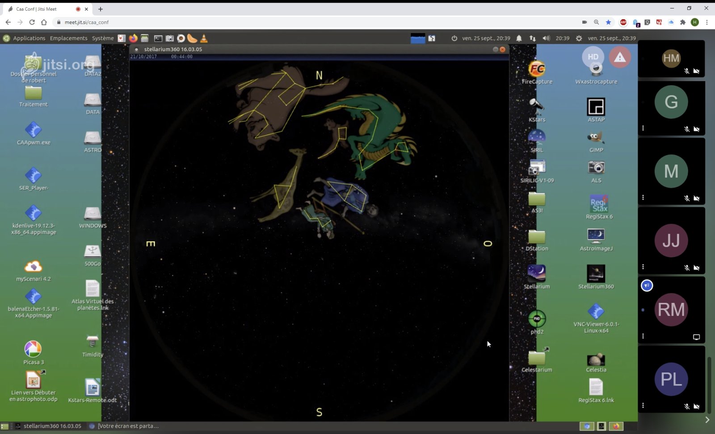Open the Emplacements menu
The image size is (715, 434).
coord(69,38)
